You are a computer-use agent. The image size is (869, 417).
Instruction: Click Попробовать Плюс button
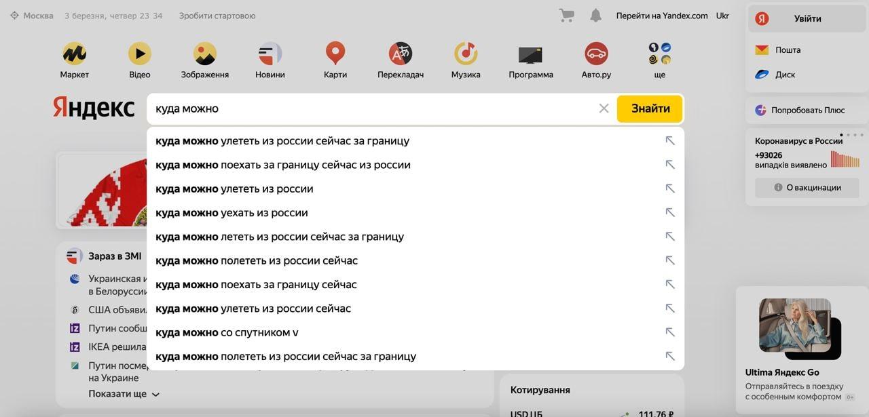tap(807, 110)
